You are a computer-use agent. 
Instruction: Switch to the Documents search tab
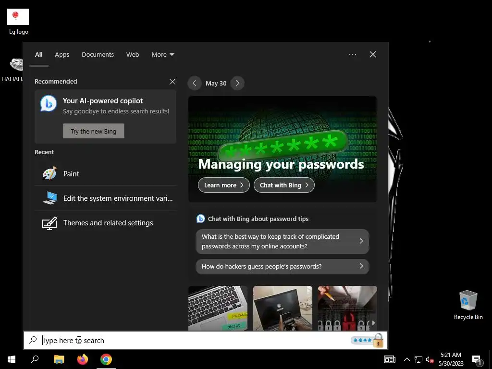pos(98,55)
